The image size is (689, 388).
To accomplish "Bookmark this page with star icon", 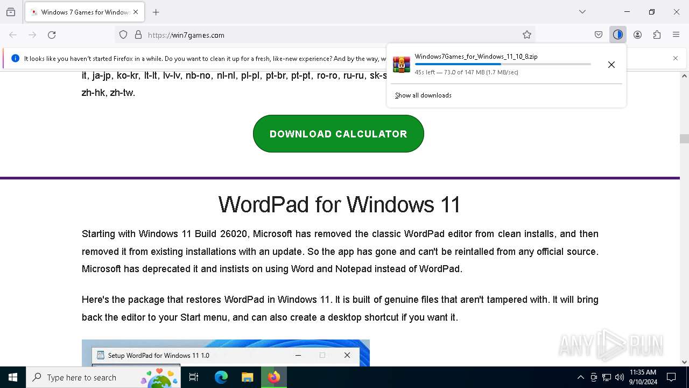I will click(x=527, y=34).
